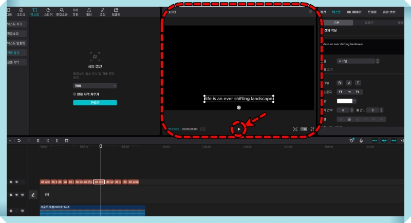The image size is (411, 223).
Task: Delete the selected clip using the trash icon
Action: (x=67, y=141)
